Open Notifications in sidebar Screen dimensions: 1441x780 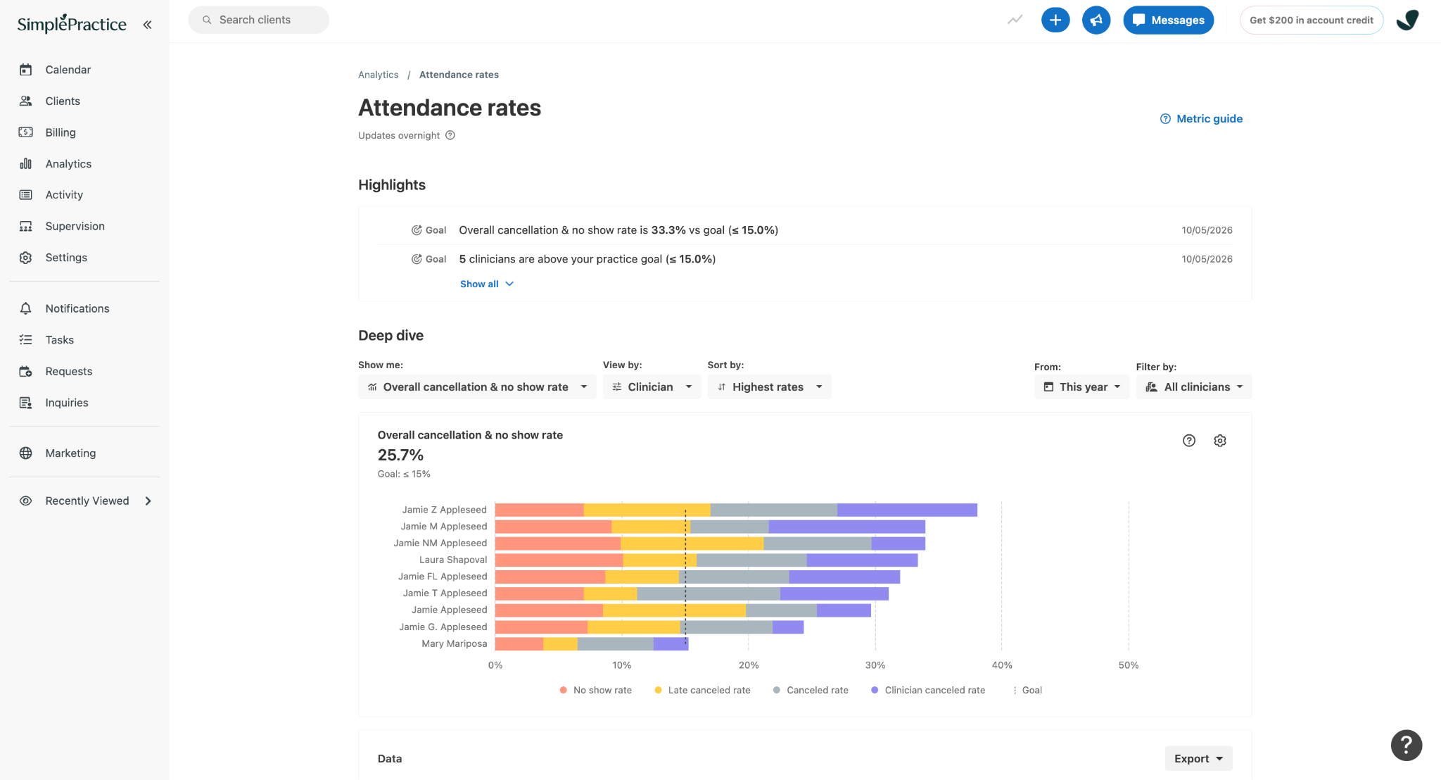77,308
